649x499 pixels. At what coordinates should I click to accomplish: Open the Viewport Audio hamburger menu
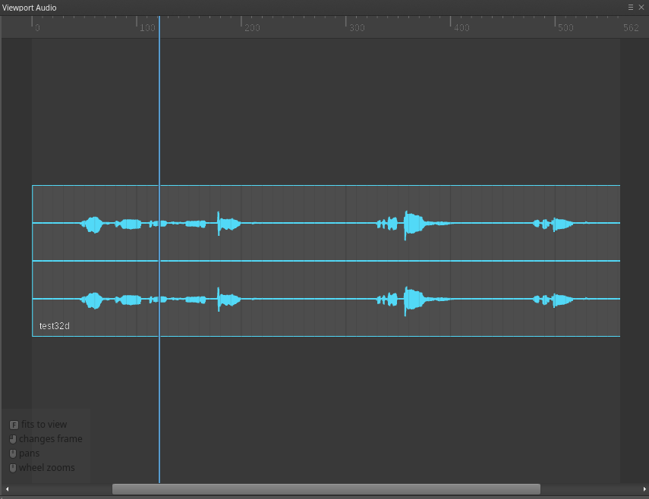point(631,8)
